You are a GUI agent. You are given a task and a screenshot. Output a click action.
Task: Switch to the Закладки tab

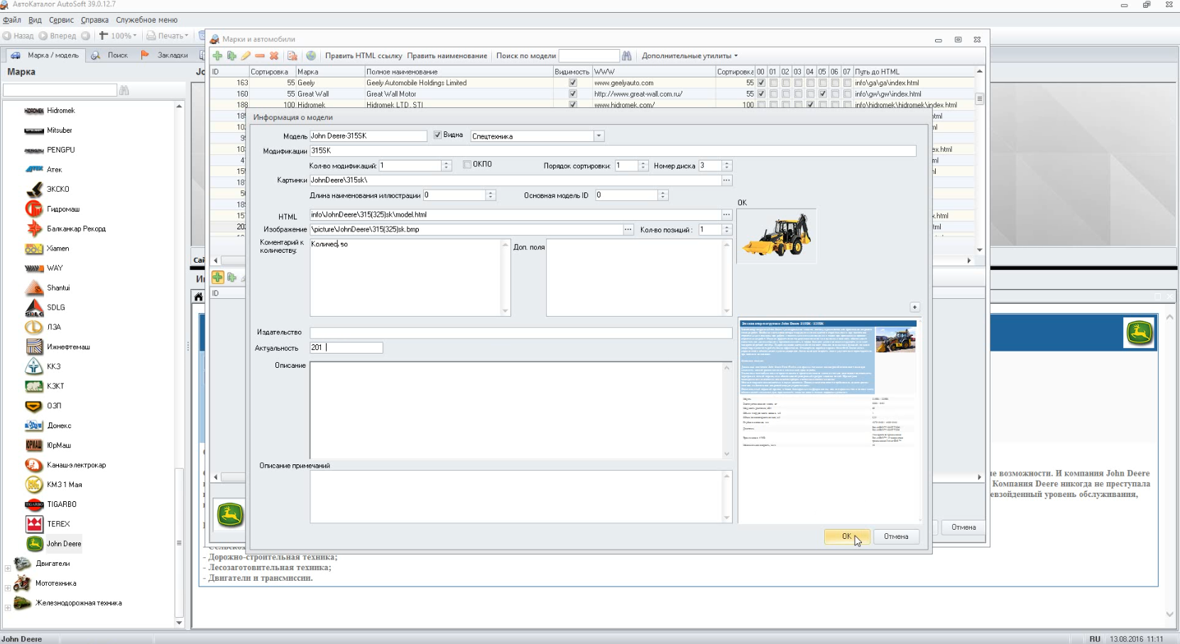[x=165, y=55]
